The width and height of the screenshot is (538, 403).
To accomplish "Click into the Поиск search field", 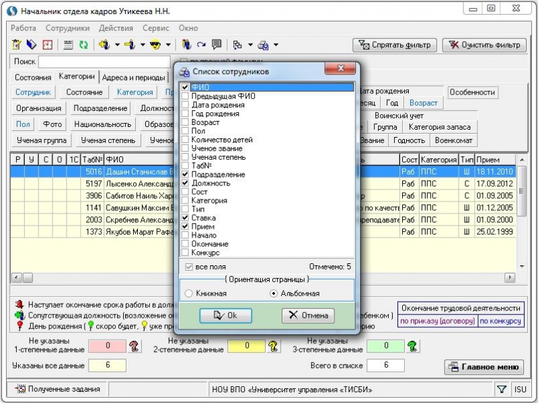I will click(x=104, y=62).
